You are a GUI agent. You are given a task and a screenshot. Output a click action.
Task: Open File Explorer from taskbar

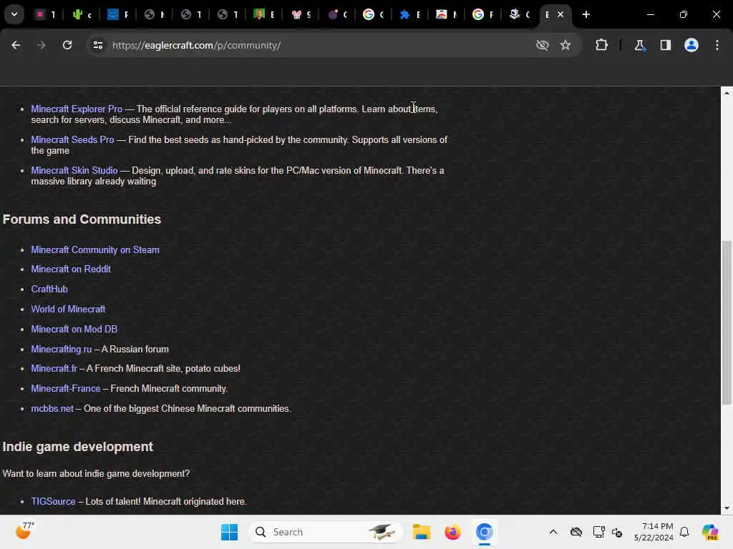421,532
